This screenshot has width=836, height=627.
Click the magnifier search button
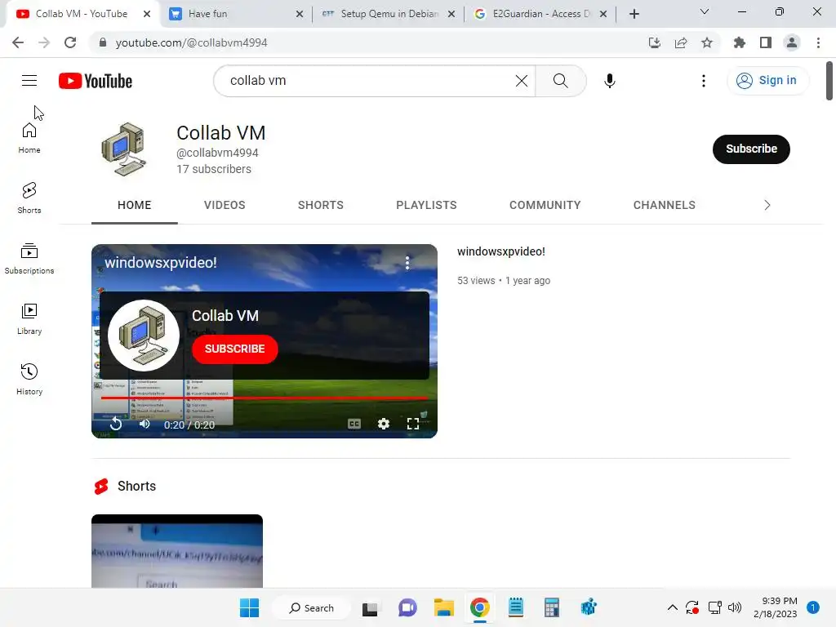[560, 81]
